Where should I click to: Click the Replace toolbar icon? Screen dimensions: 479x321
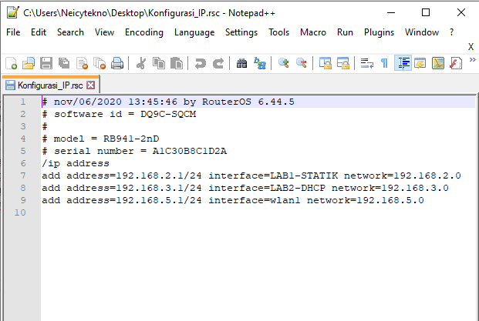coord(260,63)
